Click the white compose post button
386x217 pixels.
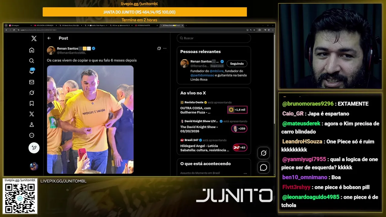(x=34, y=148)
